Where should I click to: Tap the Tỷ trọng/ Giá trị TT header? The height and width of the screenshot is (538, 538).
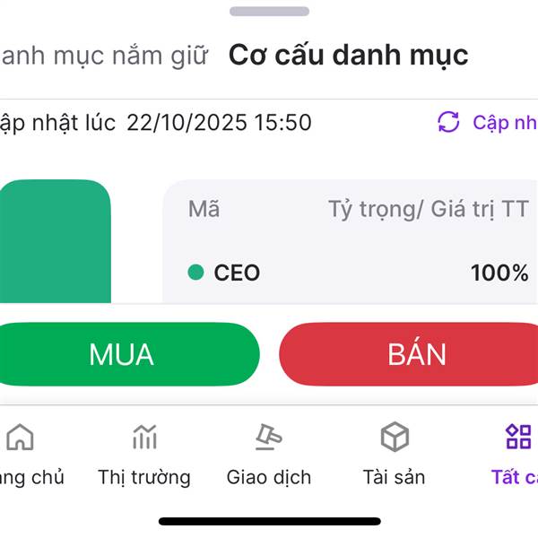point(428,210)
